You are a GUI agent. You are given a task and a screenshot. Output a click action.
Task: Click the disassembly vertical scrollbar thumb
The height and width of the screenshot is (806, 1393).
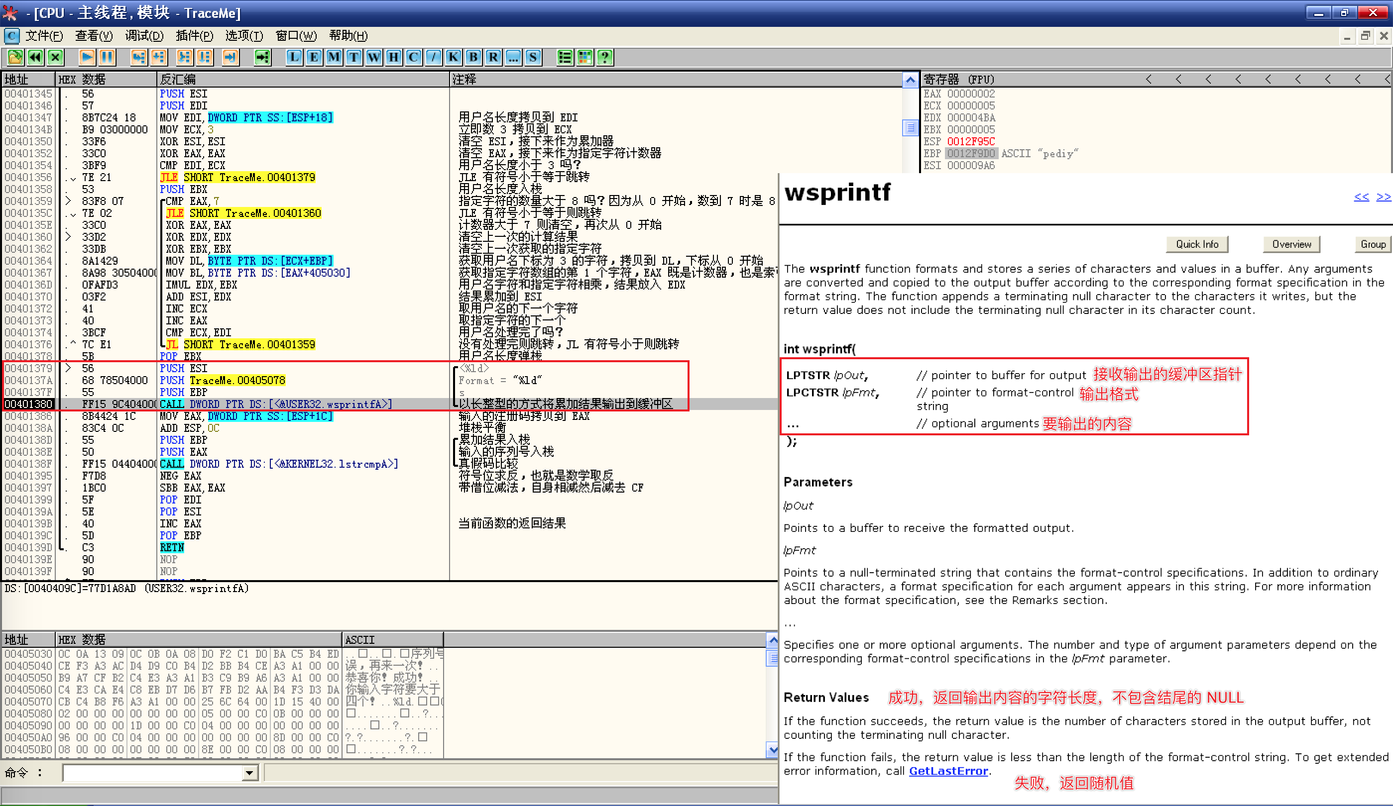click(x=910, y=127)
